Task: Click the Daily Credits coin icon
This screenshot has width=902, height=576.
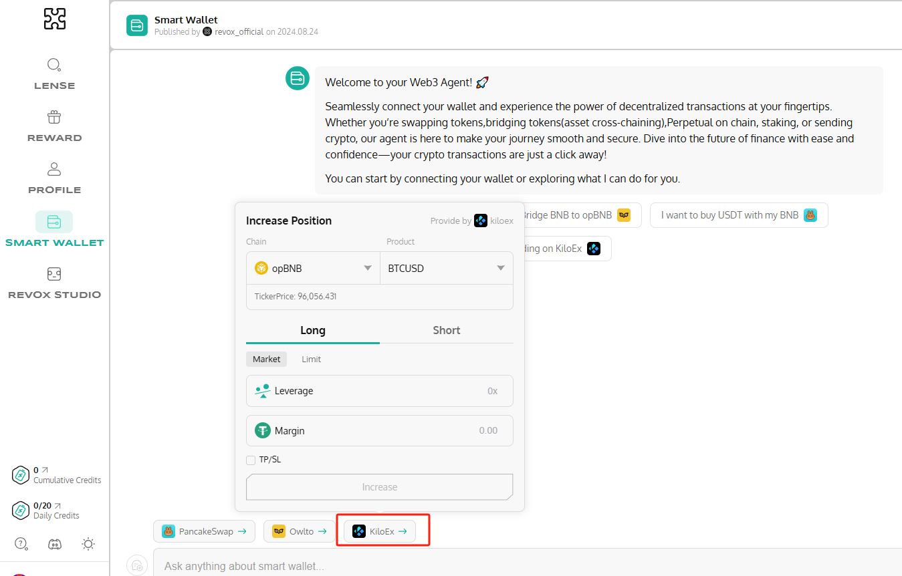Action: pyautogui.click(x=21, y=511)
